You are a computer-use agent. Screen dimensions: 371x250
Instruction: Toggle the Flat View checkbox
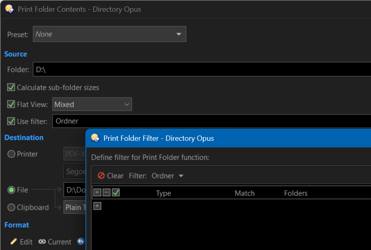[x=11, y=104]
